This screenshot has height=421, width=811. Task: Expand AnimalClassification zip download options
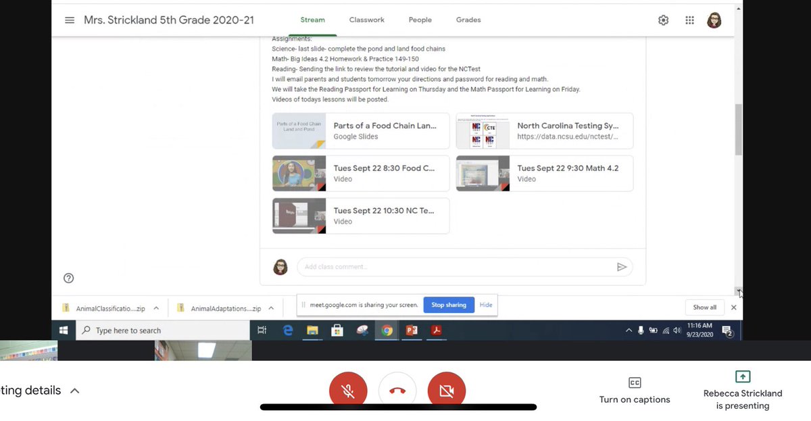point(156,308)
